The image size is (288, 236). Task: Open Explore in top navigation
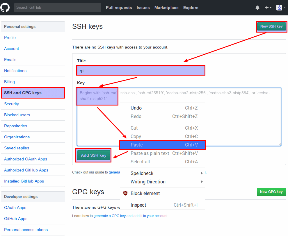click(191, 8)
